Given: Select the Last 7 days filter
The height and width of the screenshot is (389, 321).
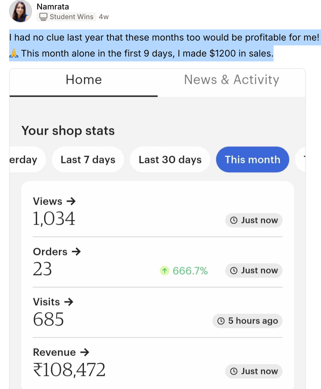Looking at the screenshot, I should (x=88, y=159).
